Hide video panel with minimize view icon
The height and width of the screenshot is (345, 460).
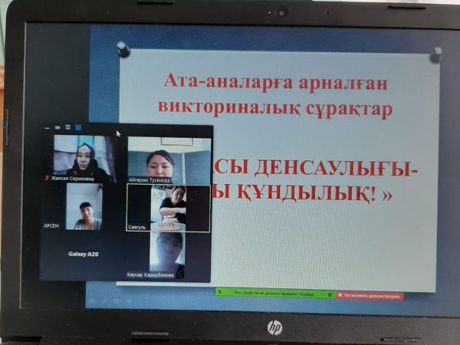tap(48, 128)
